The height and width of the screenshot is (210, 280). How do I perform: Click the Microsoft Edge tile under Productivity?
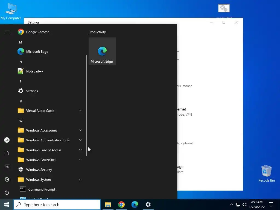102,51
